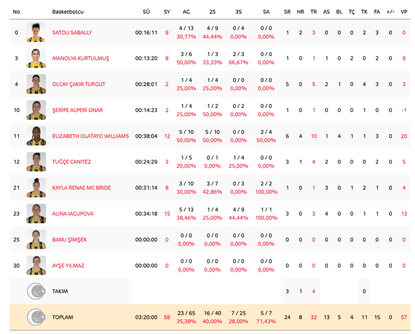The width and height of the screenshot is (415, 334).
Task: Select the No jersey number header
Action: click(x=16, y=12)
